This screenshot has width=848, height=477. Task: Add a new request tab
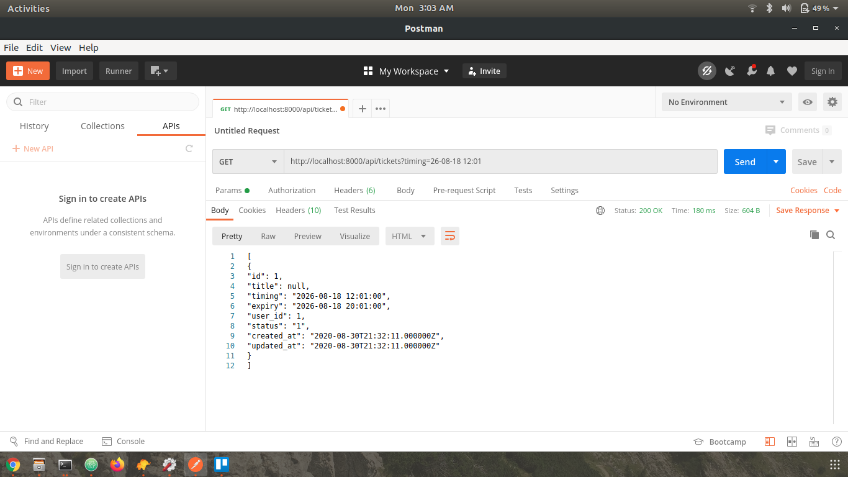click(363, 109)
